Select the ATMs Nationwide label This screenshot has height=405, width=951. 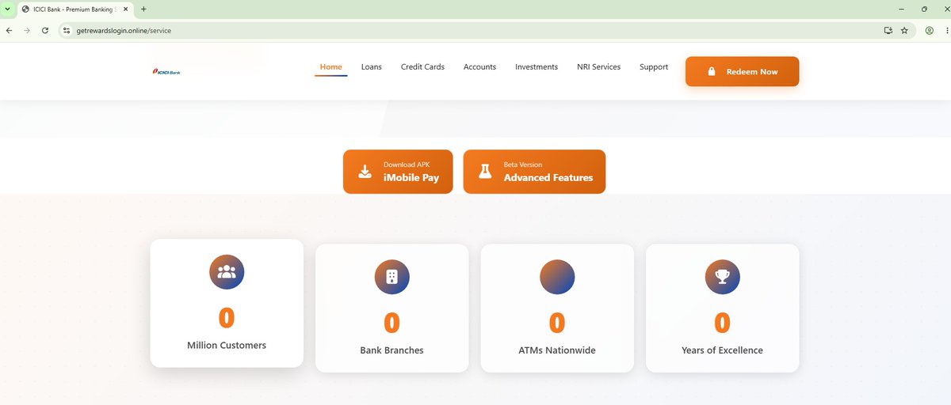click(557, 350)
